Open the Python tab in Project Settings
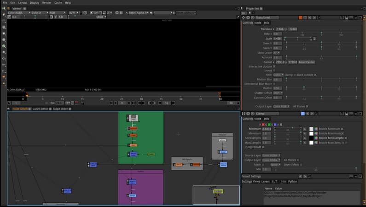 (293, 182)
